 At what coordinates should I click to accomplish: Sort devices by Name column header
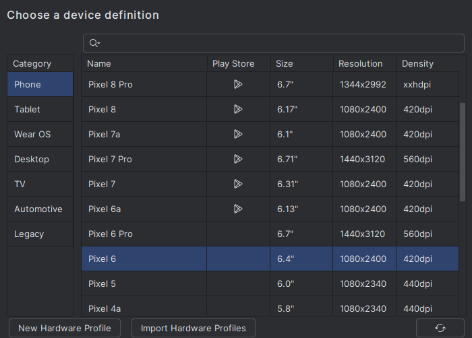99,64
